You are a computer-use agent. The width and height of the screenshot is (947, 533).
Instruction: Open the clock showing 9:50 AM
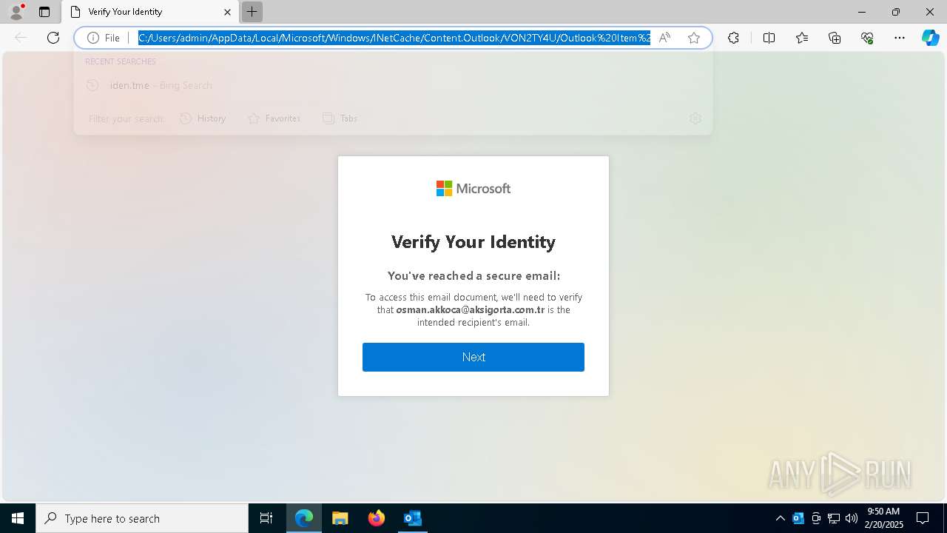pos(883,518)
